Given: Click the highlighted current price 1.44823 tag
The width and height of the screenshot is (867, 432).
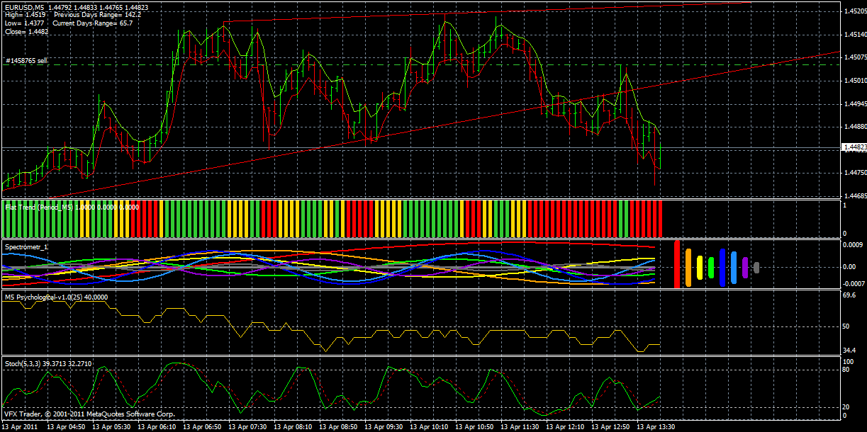Looking at the screenshot, I should pyautogui.click(x=850, y=146).
